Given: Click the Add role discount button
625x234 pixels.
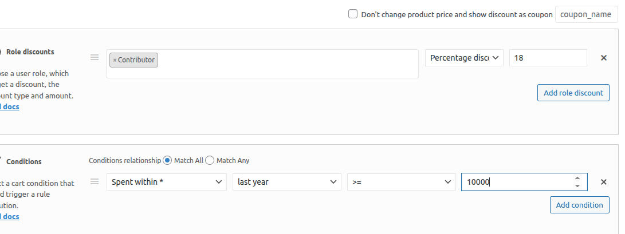Looking at the screenshot, I should click(x=573, y=93).
